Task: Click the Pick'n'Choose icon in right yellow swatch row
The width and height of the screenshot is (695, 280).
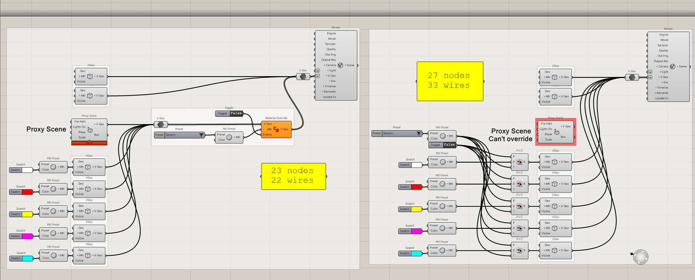Action: [x=519, y=206]
